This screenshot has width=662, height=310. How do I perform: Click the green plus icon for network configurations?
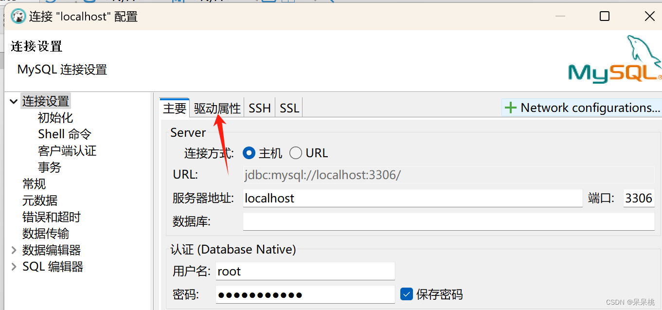[x=510, y=108]
